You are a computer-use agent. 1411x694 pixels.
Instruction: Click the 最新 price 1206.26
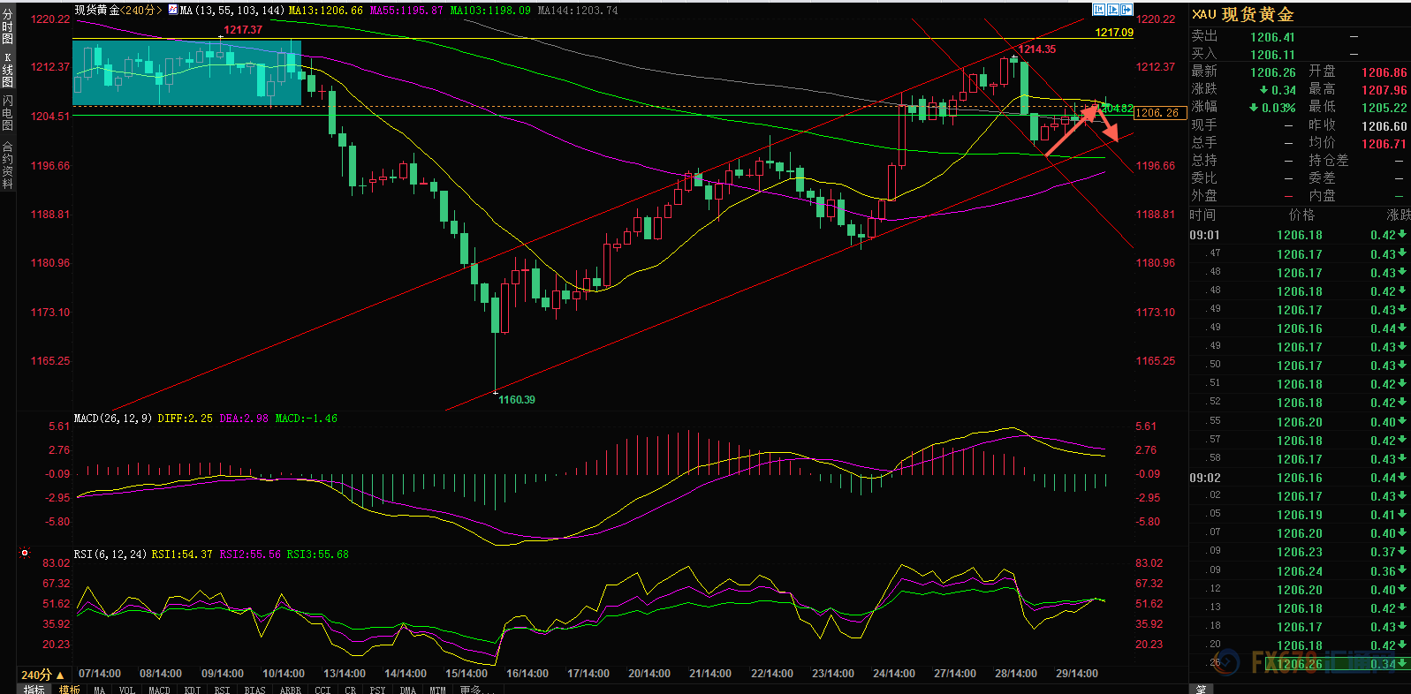point(1272,72)
